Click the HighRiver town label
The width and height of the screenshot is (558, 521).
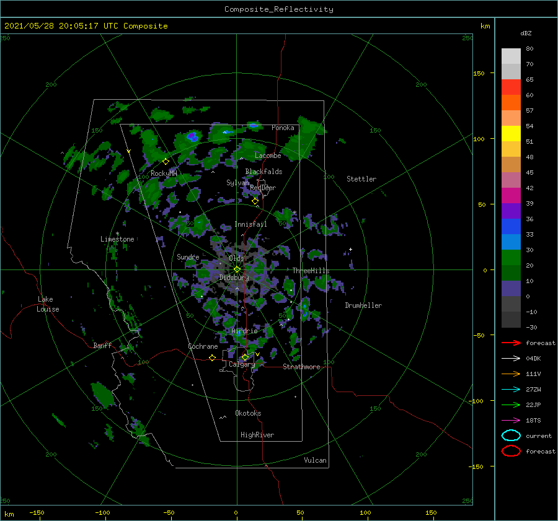[x=257, y=435]
